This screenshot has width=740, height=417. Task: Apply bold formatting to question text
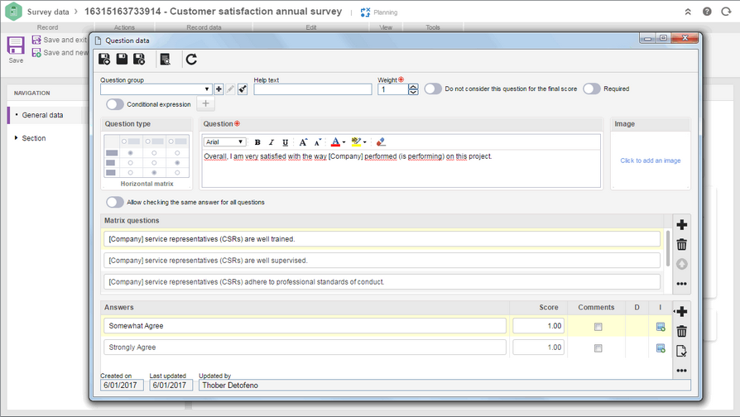pos(257,142)
